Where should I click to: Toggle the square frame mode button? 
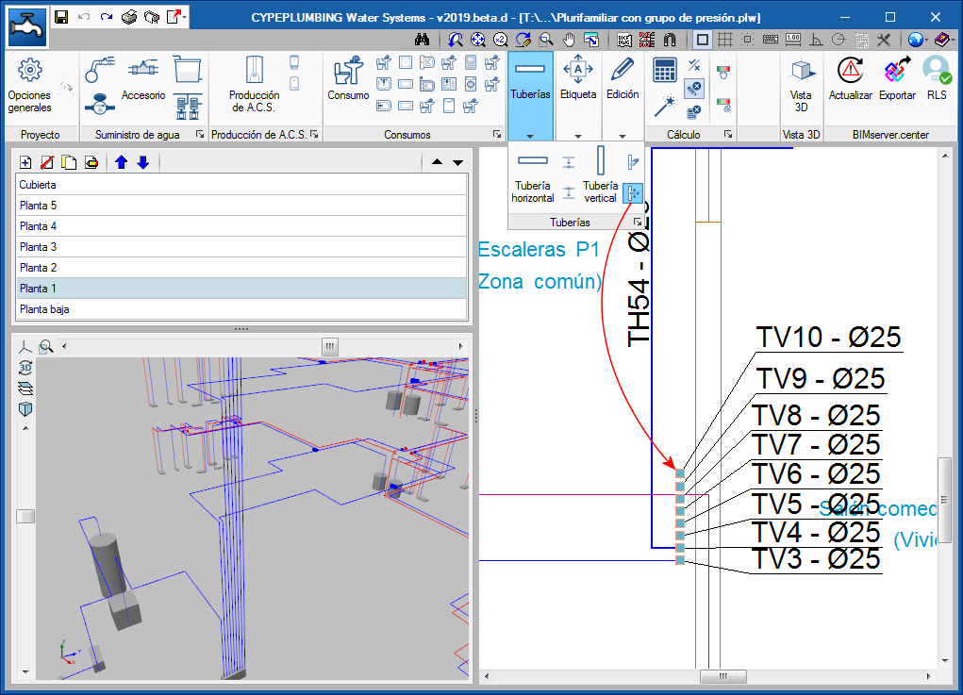coord(703,40)
